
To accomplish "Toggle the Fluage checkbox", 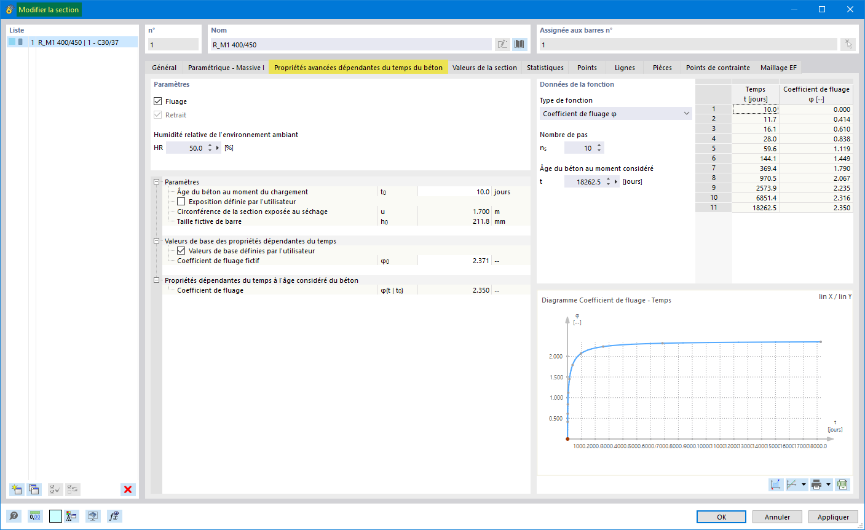I will tap(158, 101).
